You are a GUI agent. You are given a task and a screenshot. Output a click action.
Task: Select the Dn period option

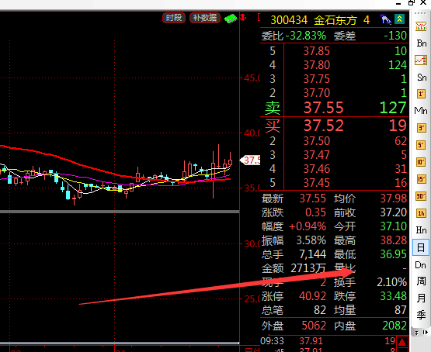(x=421, y=265)
